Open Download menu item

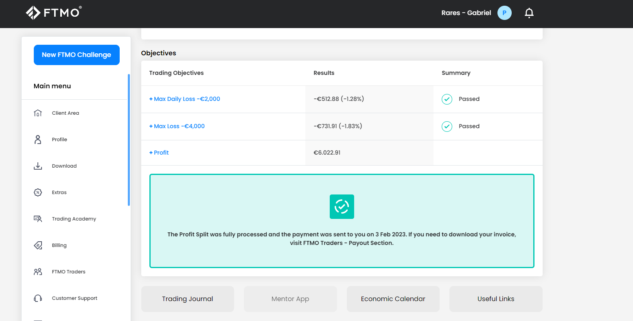(x=64, y=166)
